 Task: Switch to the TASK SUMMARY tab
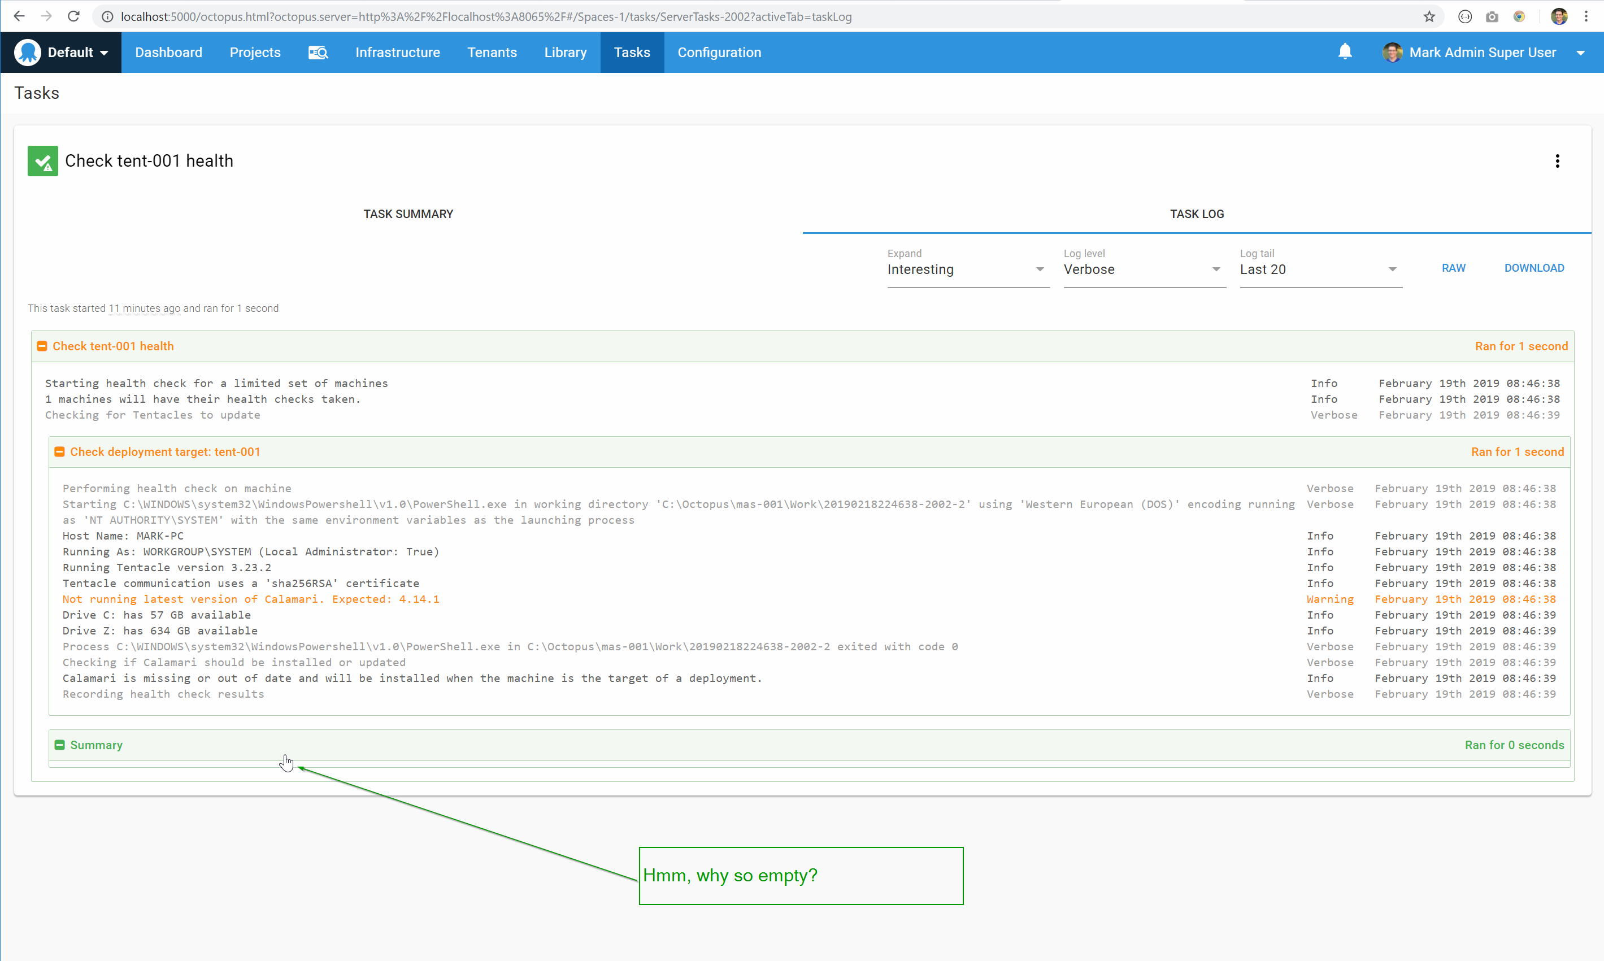[407, 214]
